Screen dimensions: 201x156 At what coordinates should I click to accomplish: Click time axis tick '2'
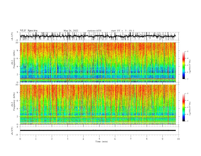click(52, 139)
